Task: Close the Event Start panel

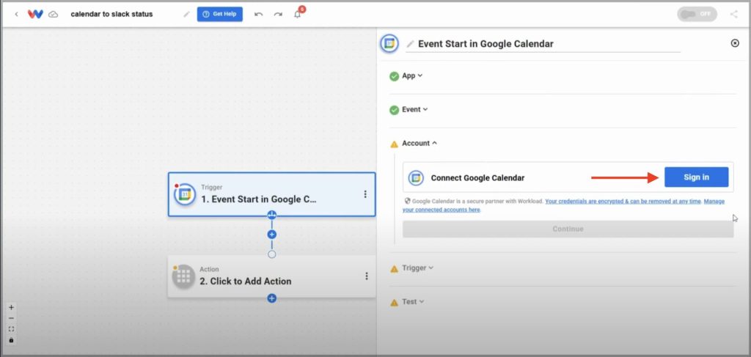Action: click(x=735, y=43)
